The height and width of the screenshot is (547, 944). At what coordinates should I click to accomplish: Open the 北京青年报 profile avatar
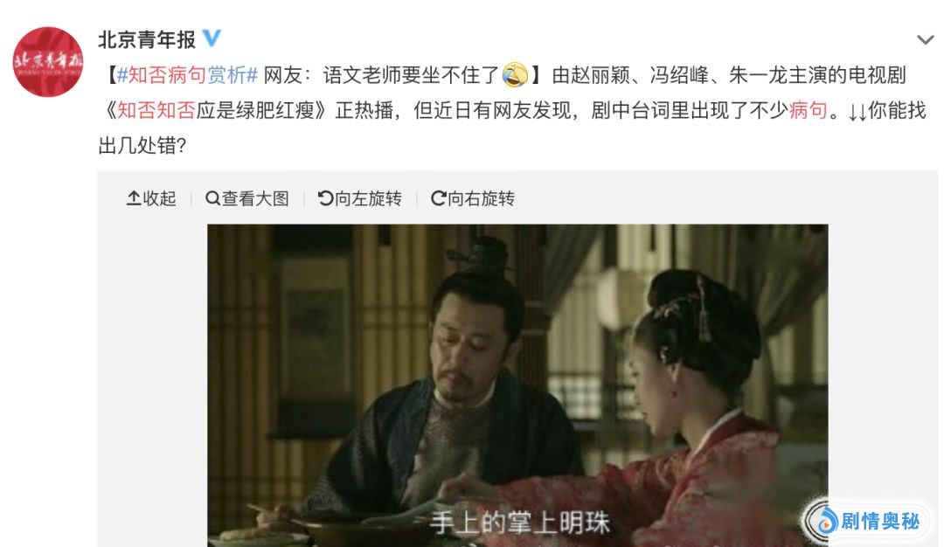(48, 62)
